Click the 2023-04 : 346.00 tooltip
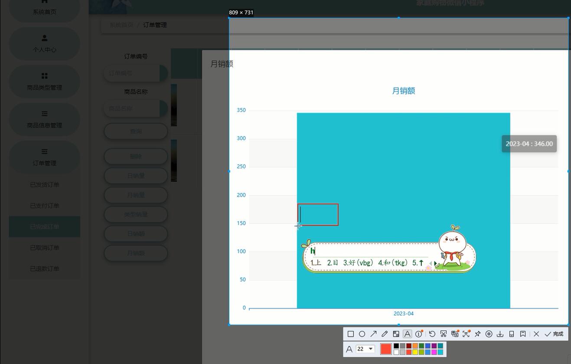The height and width of the screenshot is (364, 571). pos(529,144)
